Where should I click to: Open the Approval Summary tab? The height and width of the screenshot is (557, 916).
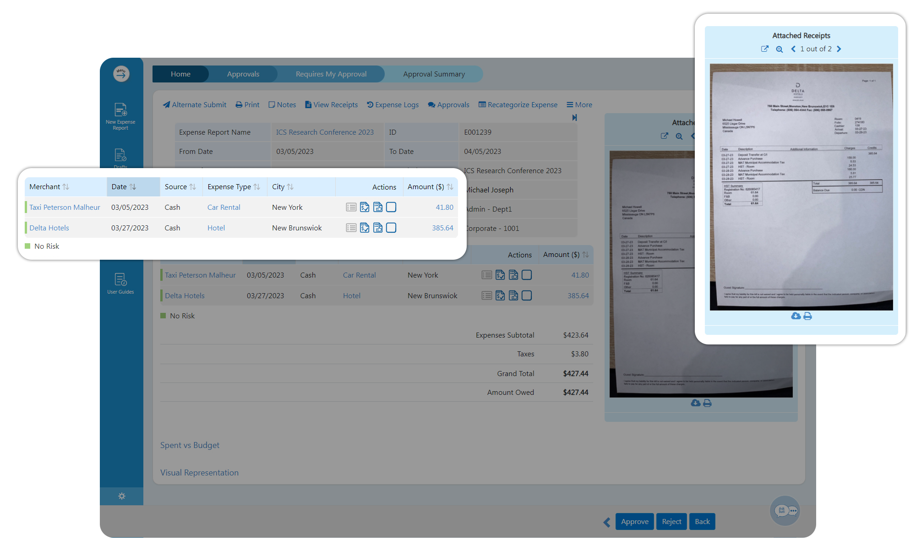434,74
